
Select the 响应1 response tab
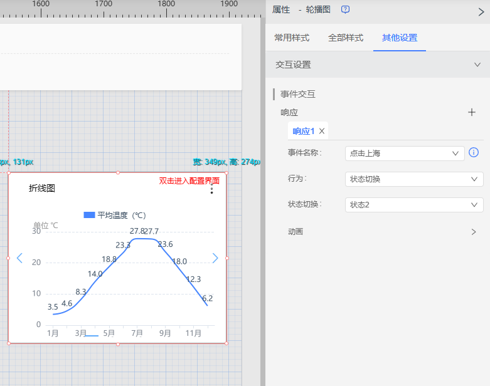point(304,131)
